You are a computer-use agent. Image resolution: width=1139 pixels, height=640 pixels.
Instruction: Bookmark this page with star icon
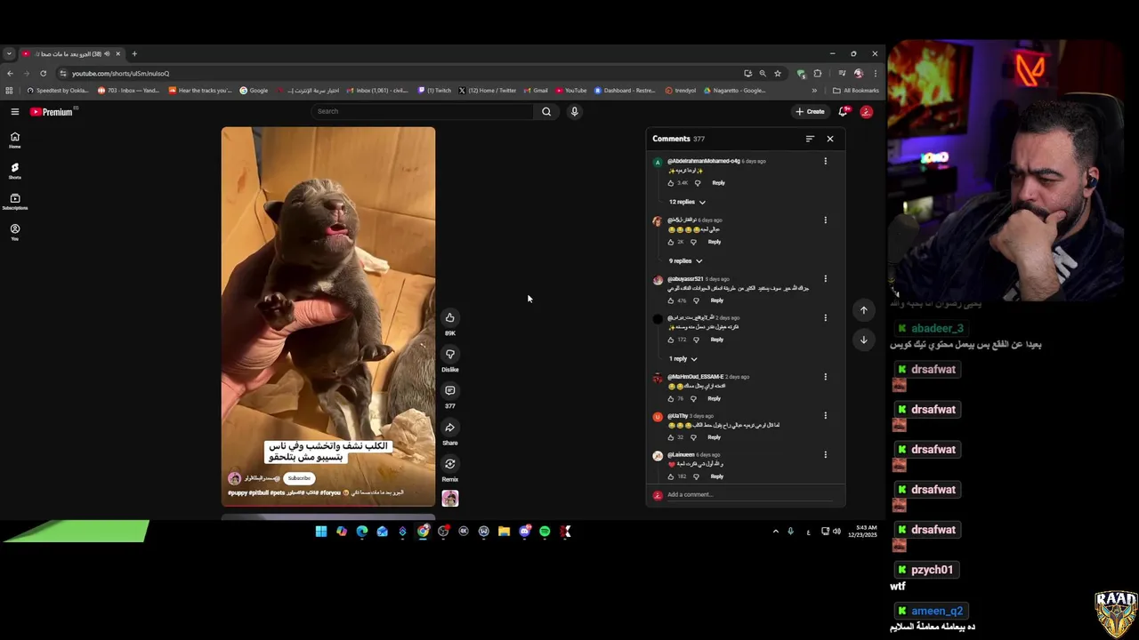[x=778, y=73]
